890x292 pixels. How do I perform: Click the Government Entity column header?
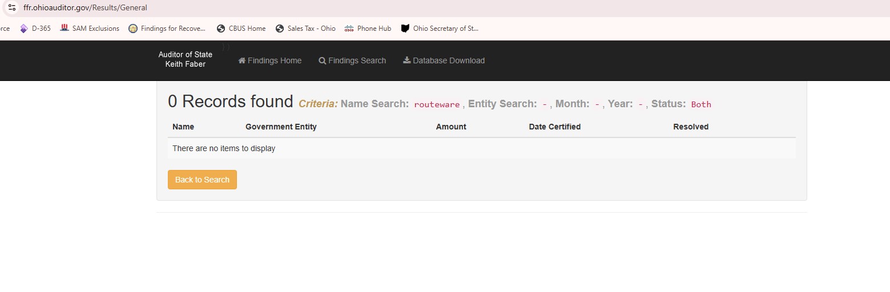pyautogui.click(x=281, y=127)
